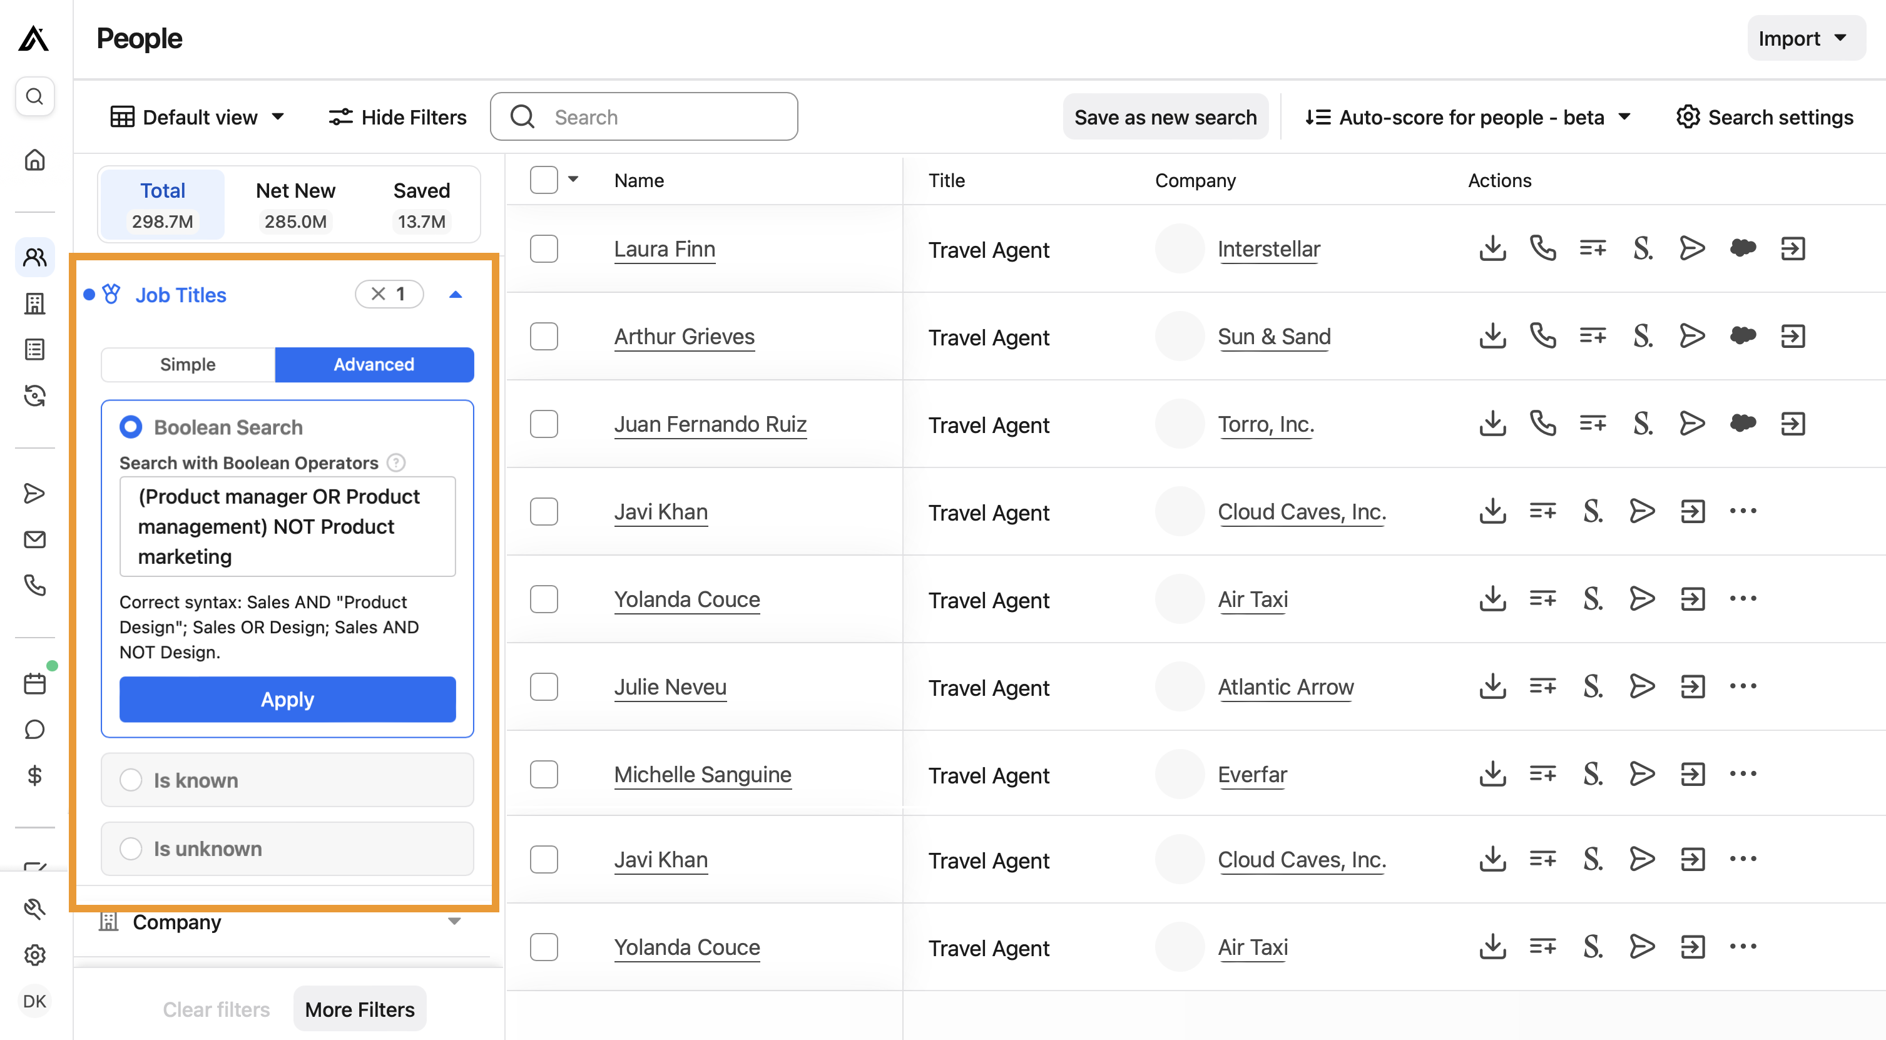Screen dimensions: 1886x1040
Task: Open the Default view dropdown
Action: tap(198, 116)
